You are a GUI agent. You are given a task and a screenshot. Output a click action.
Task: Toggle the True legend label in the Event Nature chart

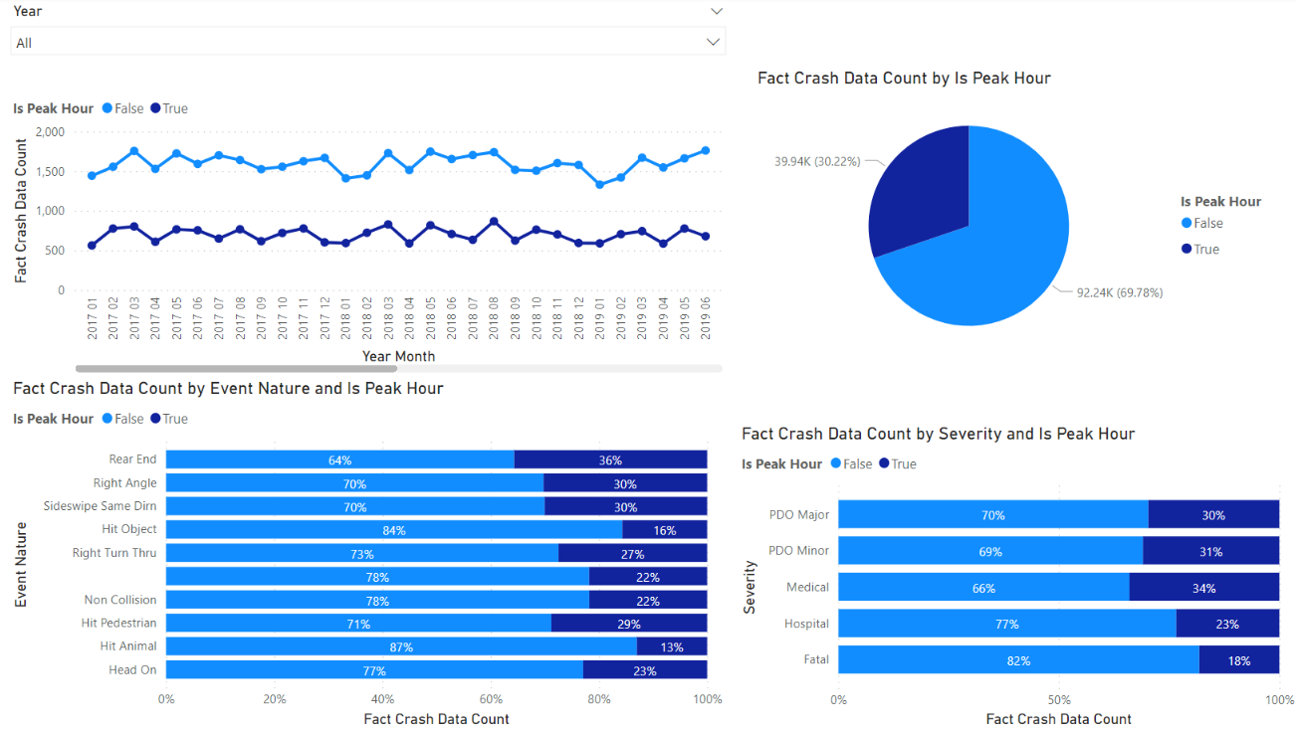coord(174,419)
